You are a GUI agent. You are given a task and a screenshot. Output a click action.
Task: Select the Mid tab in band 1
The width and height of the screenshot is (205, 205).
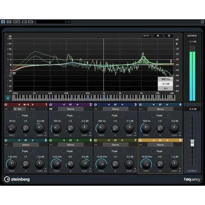pyautogui.click(x=19, y=109)
